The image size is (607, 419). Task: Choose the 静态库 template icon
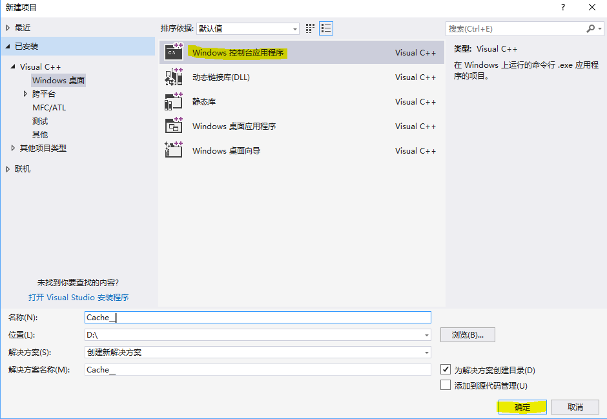click(x=174, y=101)
